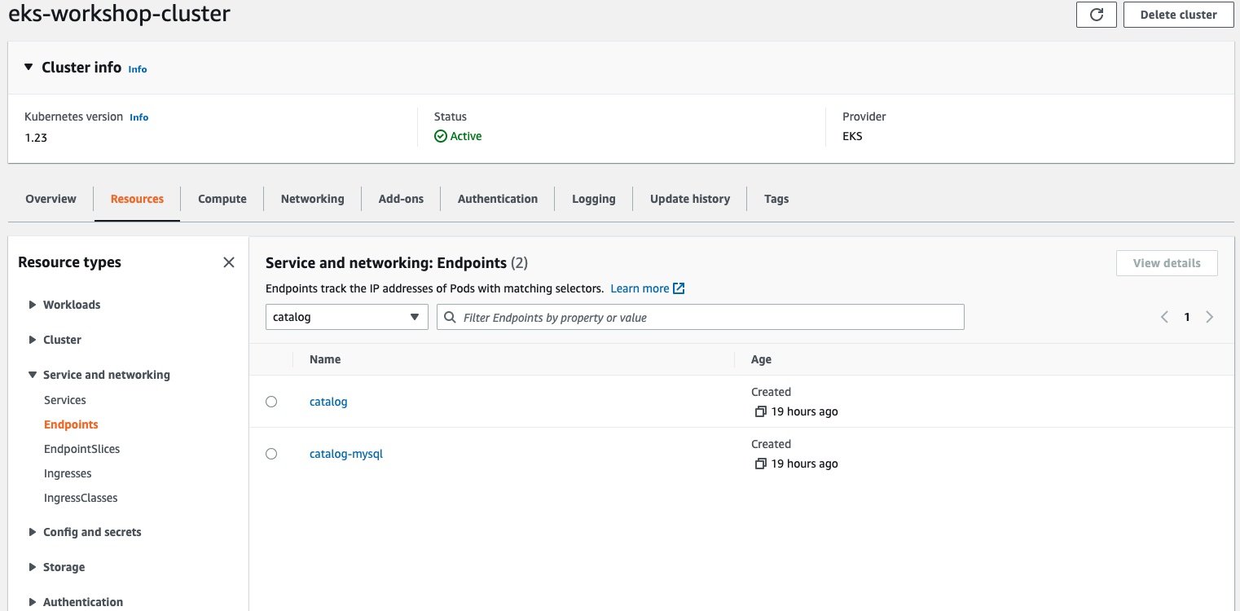The height and width of the screenshot is (611, 1240).
Task: Select EndpointSlices in the sidebar
Action: point(81,449)
